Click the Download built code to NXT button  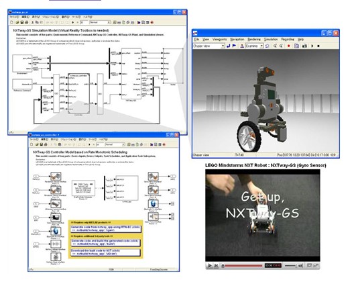pyautogui.click(x=106, y=252)
